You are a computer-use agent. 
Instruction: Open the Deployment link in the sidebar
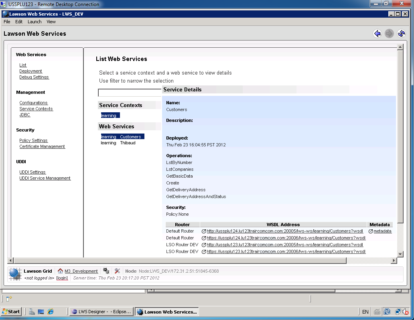coord(30,71)
